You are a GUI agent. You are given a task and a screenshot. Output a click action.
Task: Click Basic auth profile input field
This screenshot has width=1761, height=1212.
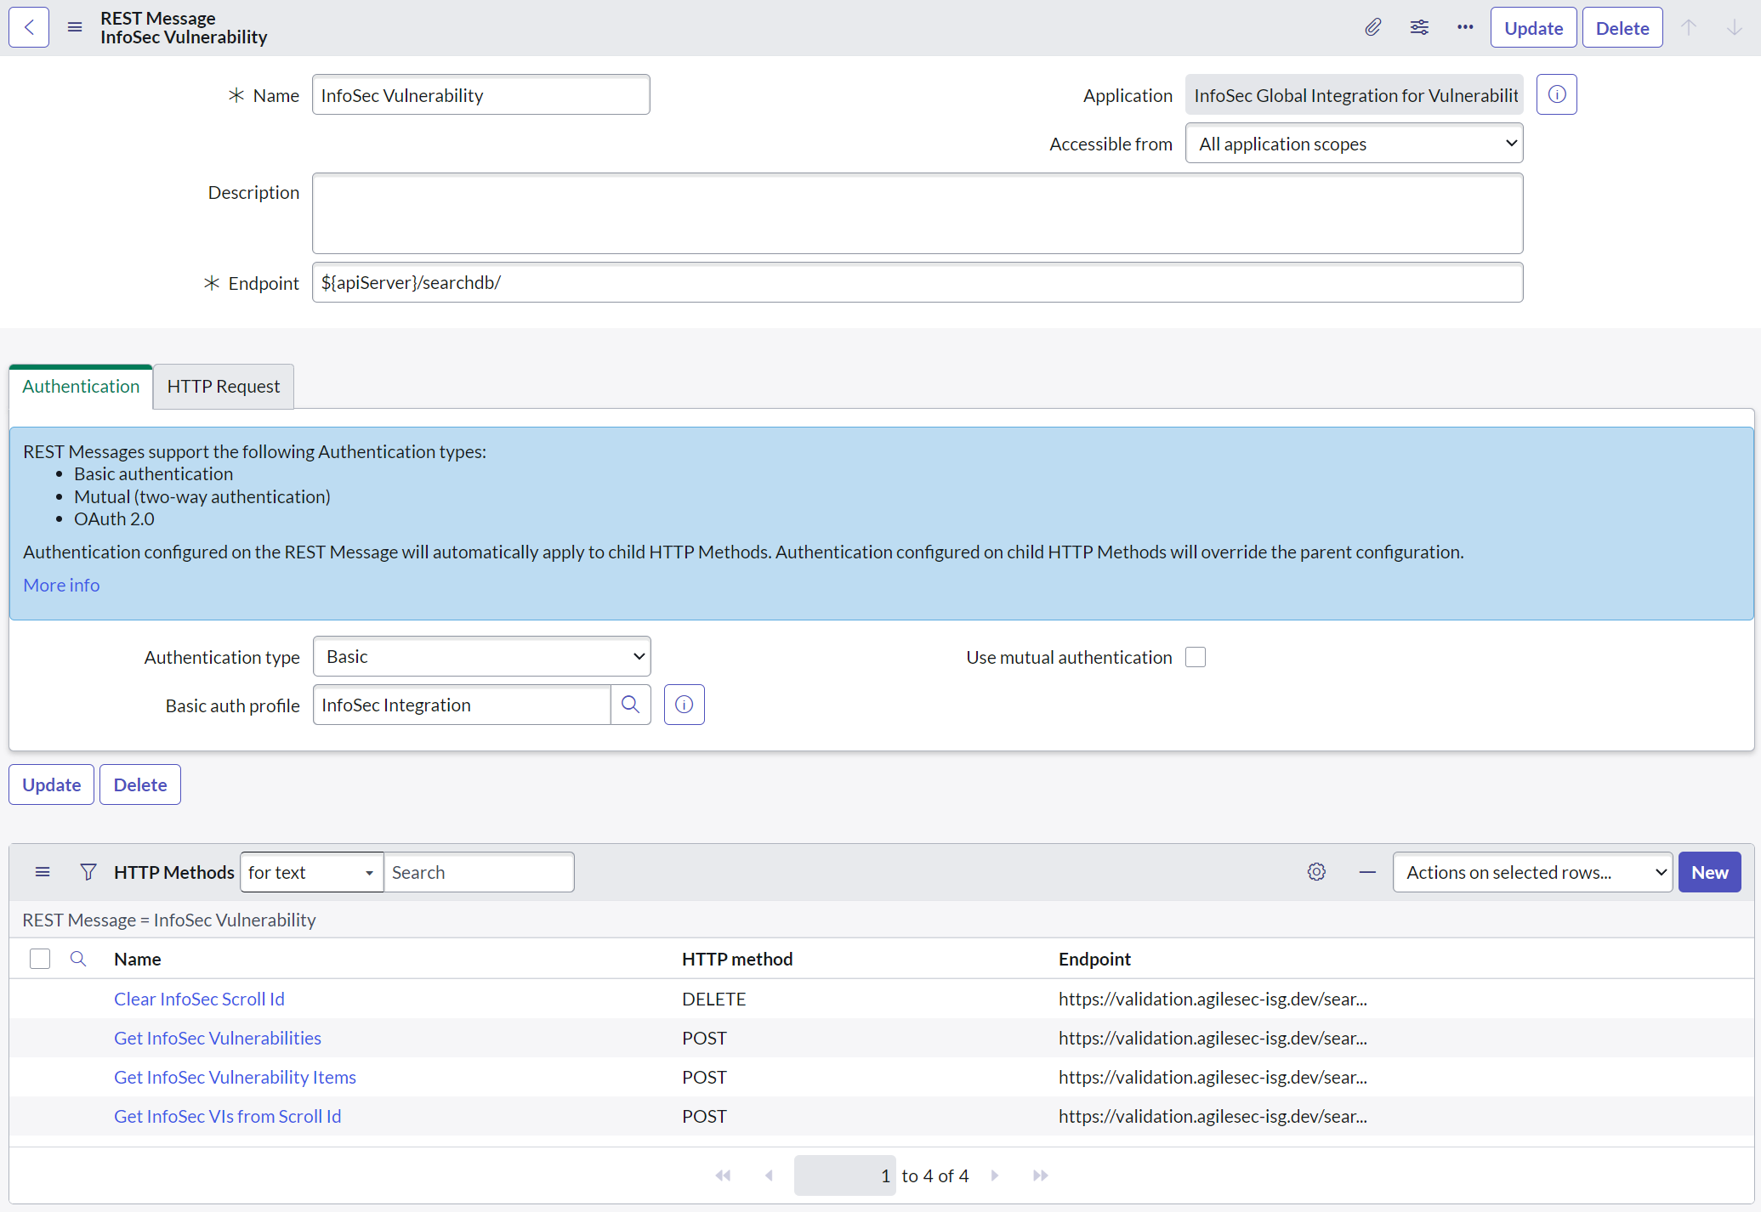point(462,705)
